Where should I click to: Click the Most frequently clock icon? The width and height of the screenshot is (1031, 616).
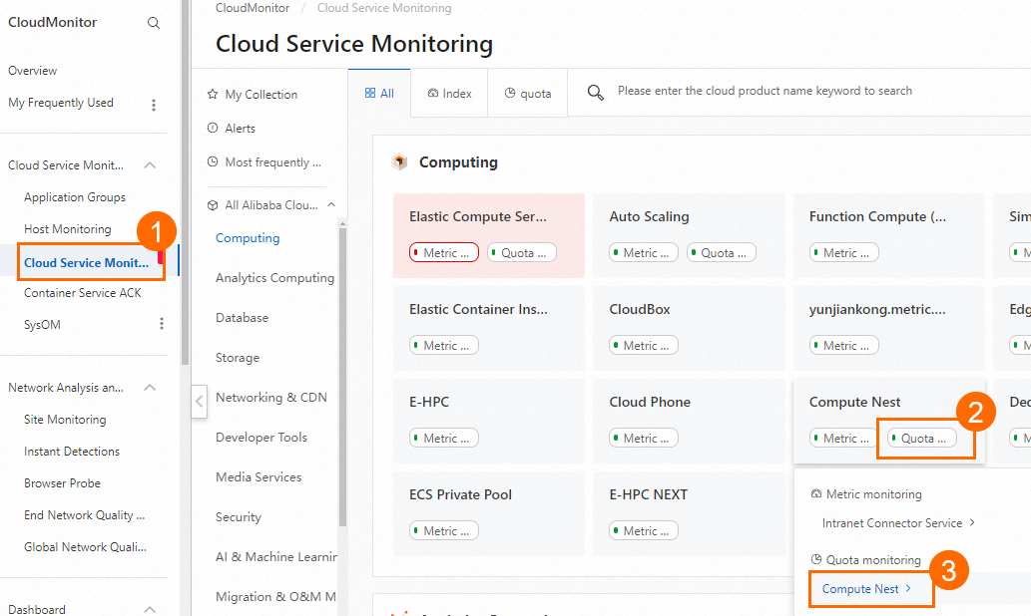213,161
